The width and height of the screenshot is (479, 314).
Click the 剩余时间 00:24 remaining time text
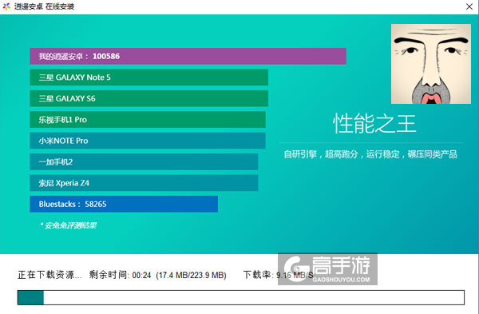click(120, 275)
